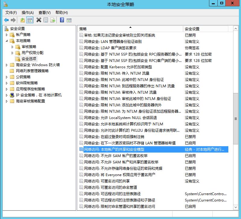Select 安全选项 in the tree
Screen dimensions: 241x219
[29, 59]
